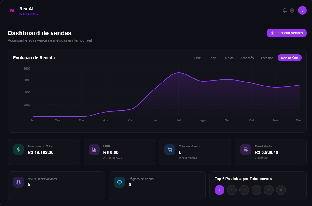Click the Nex.AI logo icon
The image size is (312, 206).
[x=12, y=10]
